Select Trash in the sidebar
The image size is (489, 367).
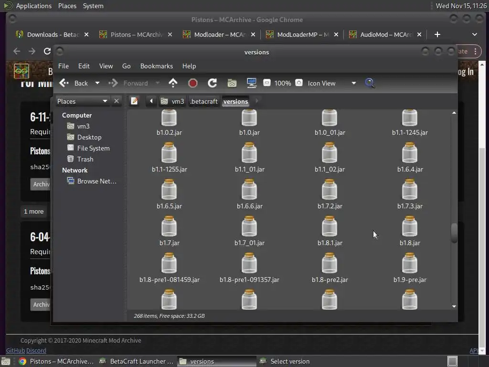pyautogui.click(x=85, y=159)
